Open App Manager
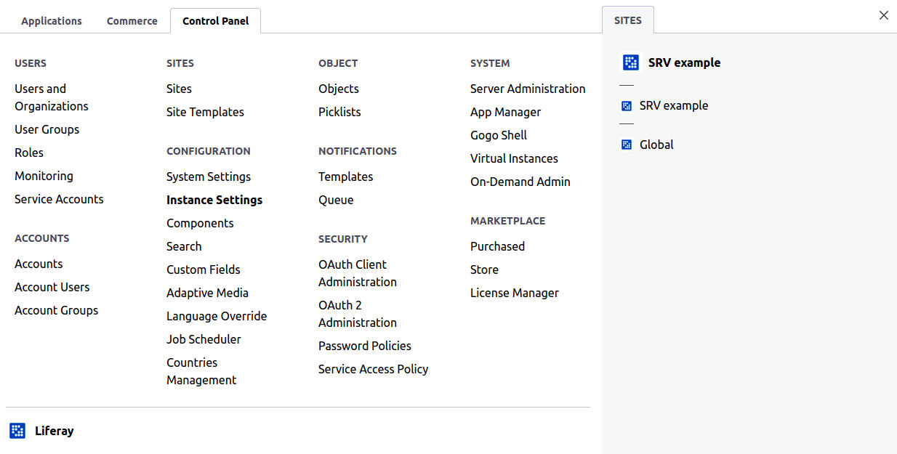The width and height of the screenshot is (897, 454). pos(506,112)
